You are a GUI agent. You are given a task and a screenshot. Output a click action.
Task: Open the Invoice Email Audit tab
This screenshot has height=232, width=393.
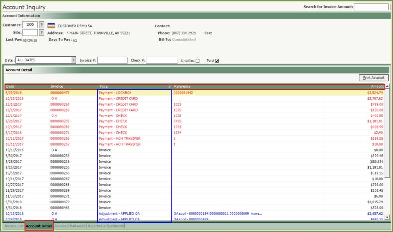click(70, 226)
